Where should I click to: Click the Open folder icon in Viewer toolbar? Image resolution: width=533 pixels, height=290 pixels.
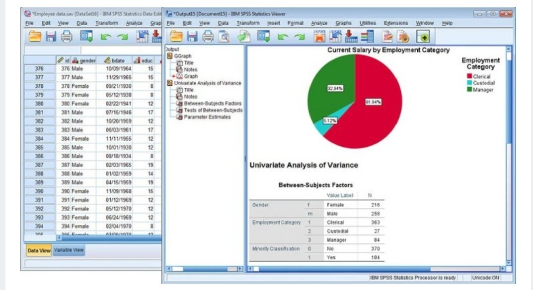pyautogui.click(x=176, y=36)
